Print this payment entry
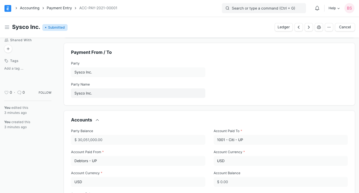This screenshot has width=359, height=193. point(319,27)
